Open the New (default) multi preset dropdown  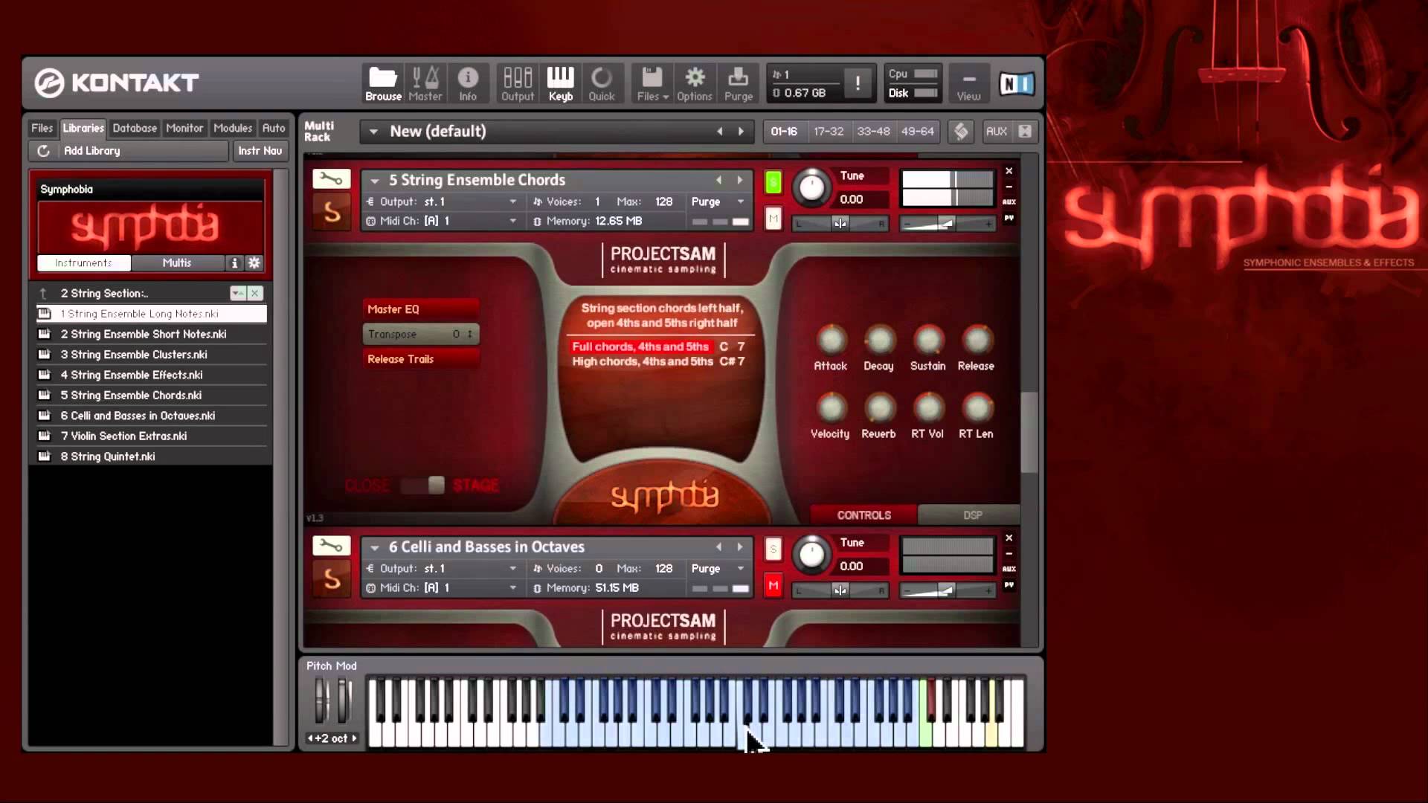[x=373, y=132]
